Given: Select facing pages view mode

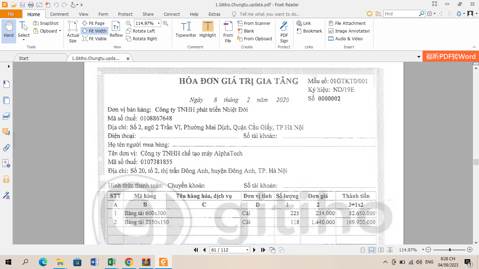Looking at the screenshot, I should [x=381, y=250].
